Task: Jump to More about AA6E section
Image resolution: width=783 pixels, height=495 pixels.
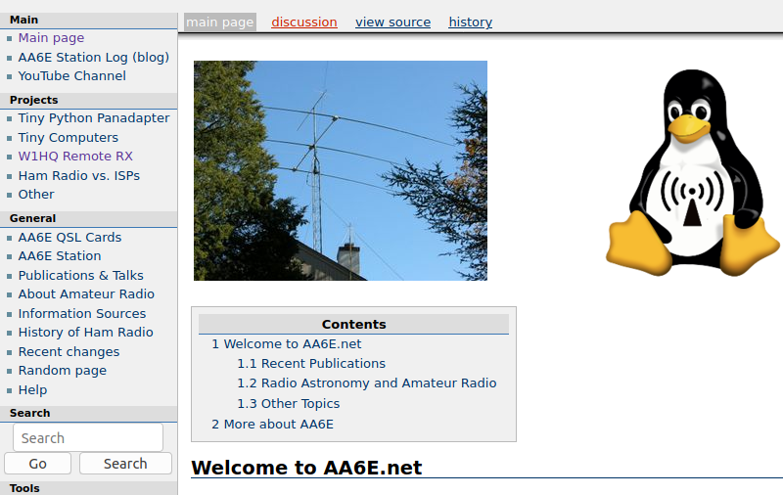Action: 272,425
